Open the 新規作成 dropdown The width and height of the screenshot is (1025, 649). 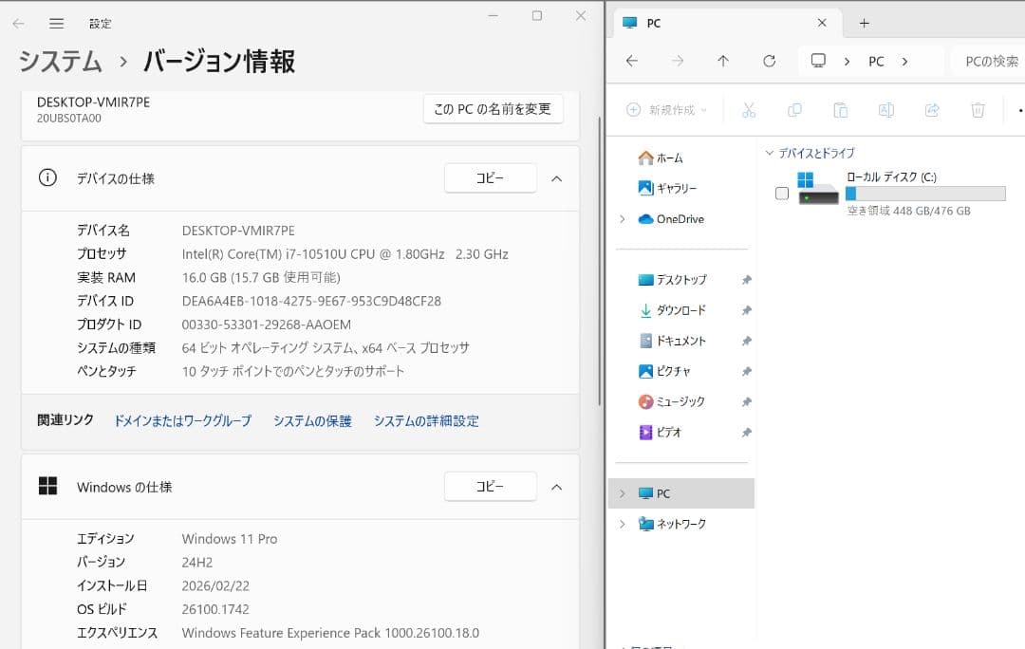(x=667, y=110)
